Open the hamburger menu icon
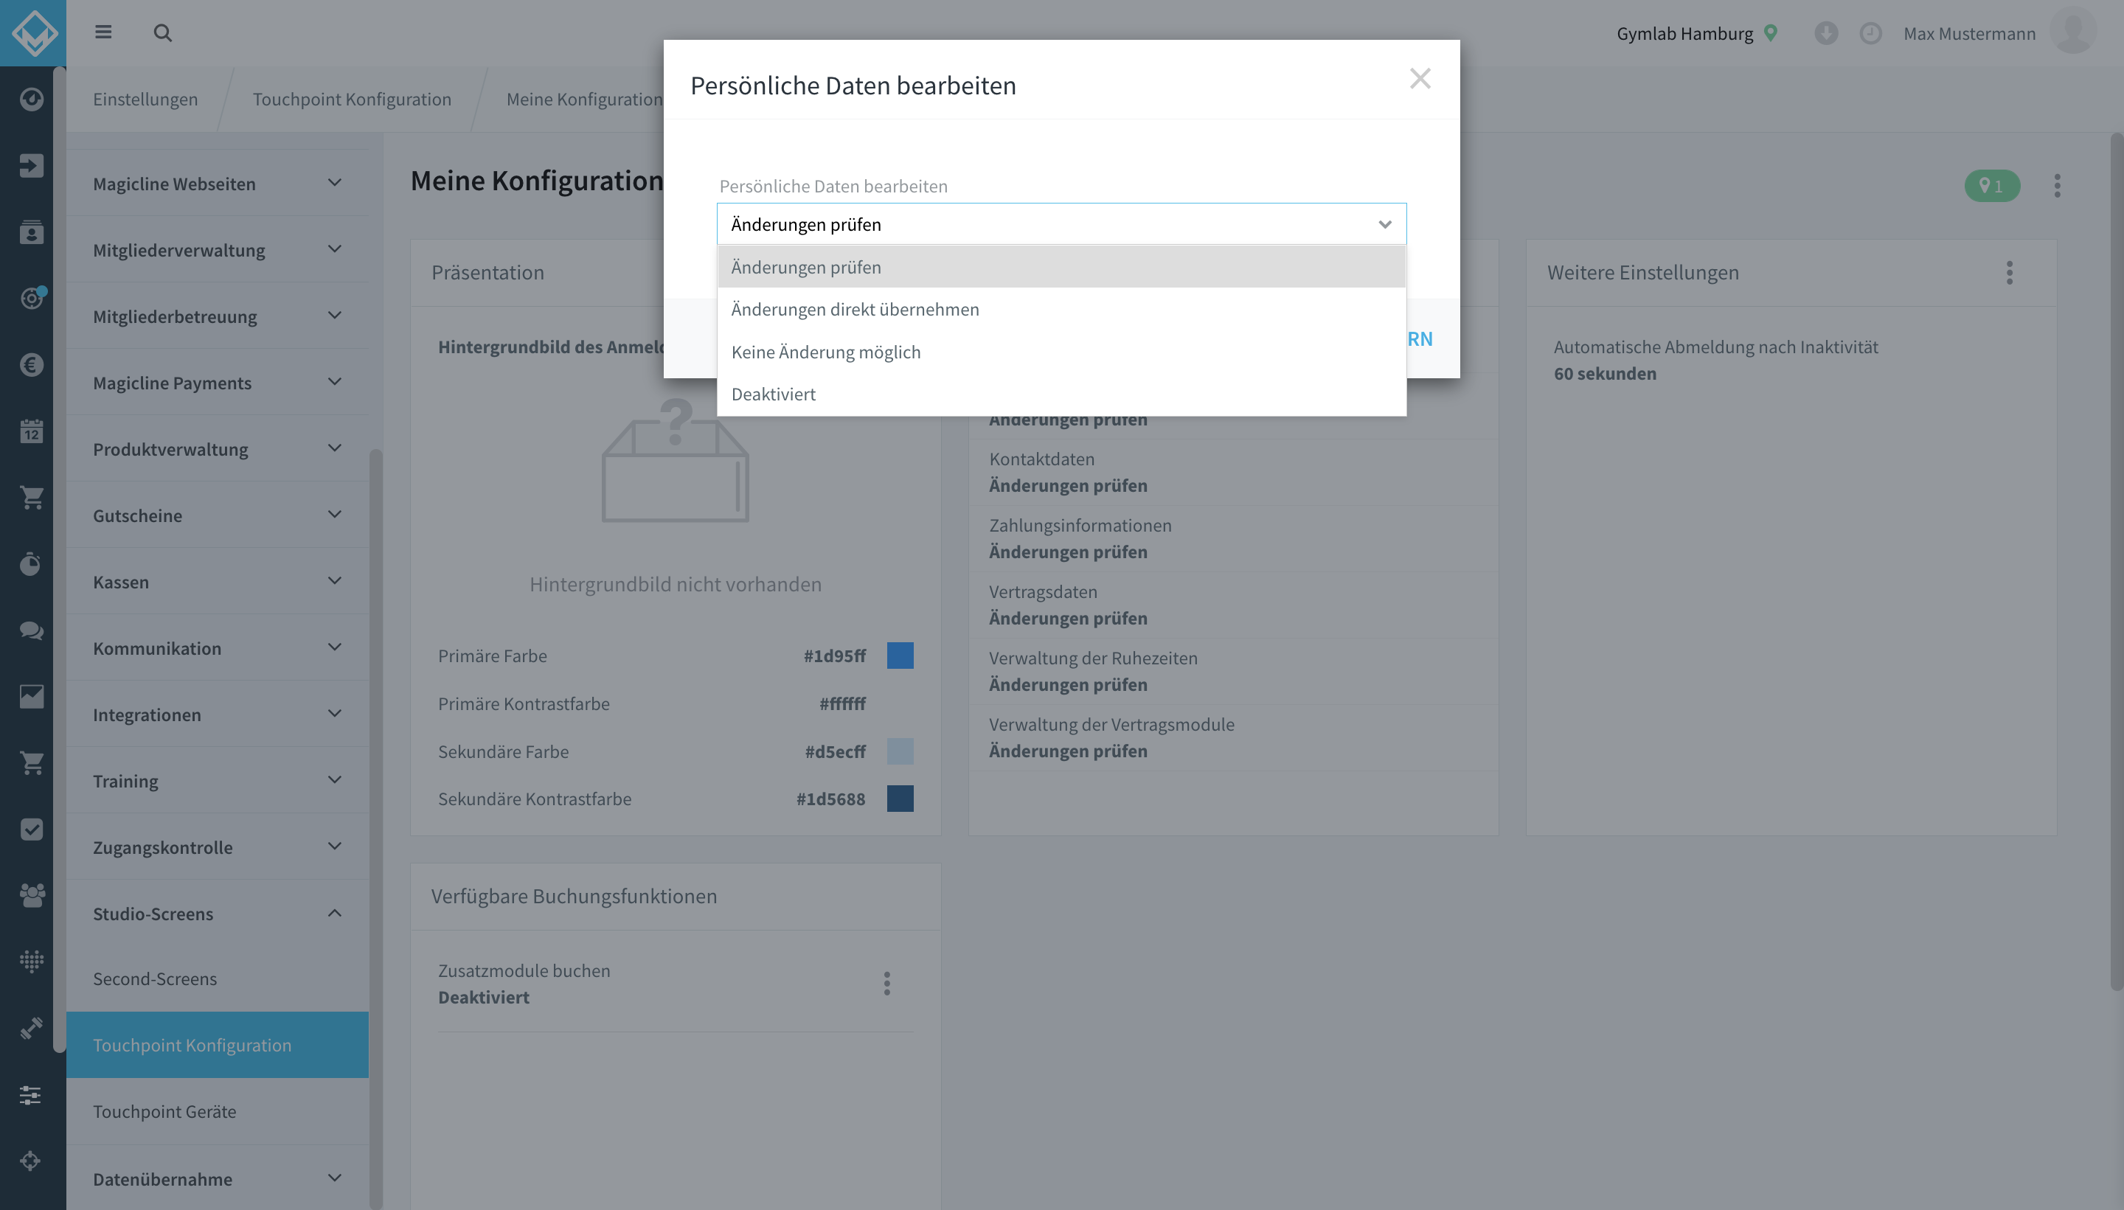Viewport: 2124px width, 1210px height. pyautogui.click(x=103, y=32)
